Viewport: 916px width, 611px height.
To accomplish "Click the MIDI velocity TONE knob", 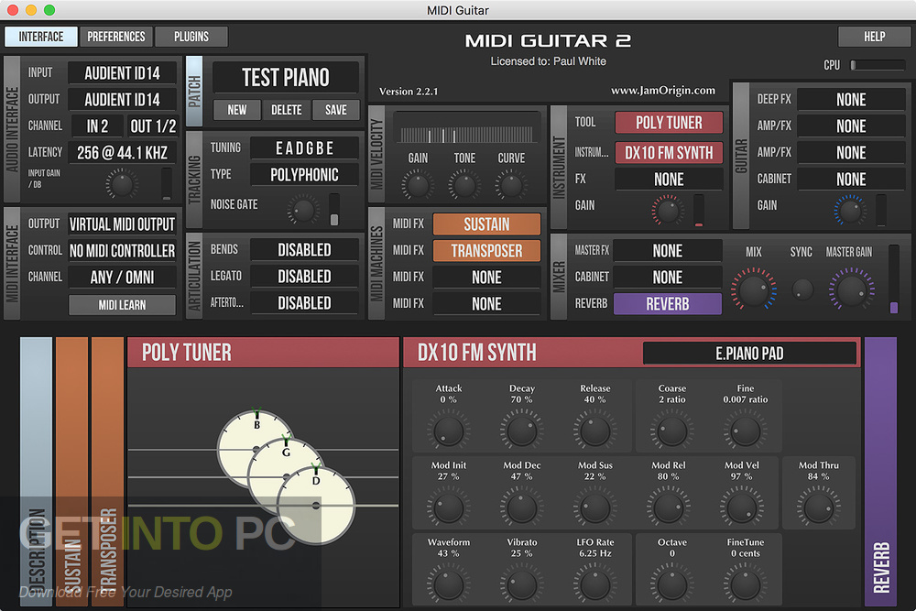I will tap(464, 186).
